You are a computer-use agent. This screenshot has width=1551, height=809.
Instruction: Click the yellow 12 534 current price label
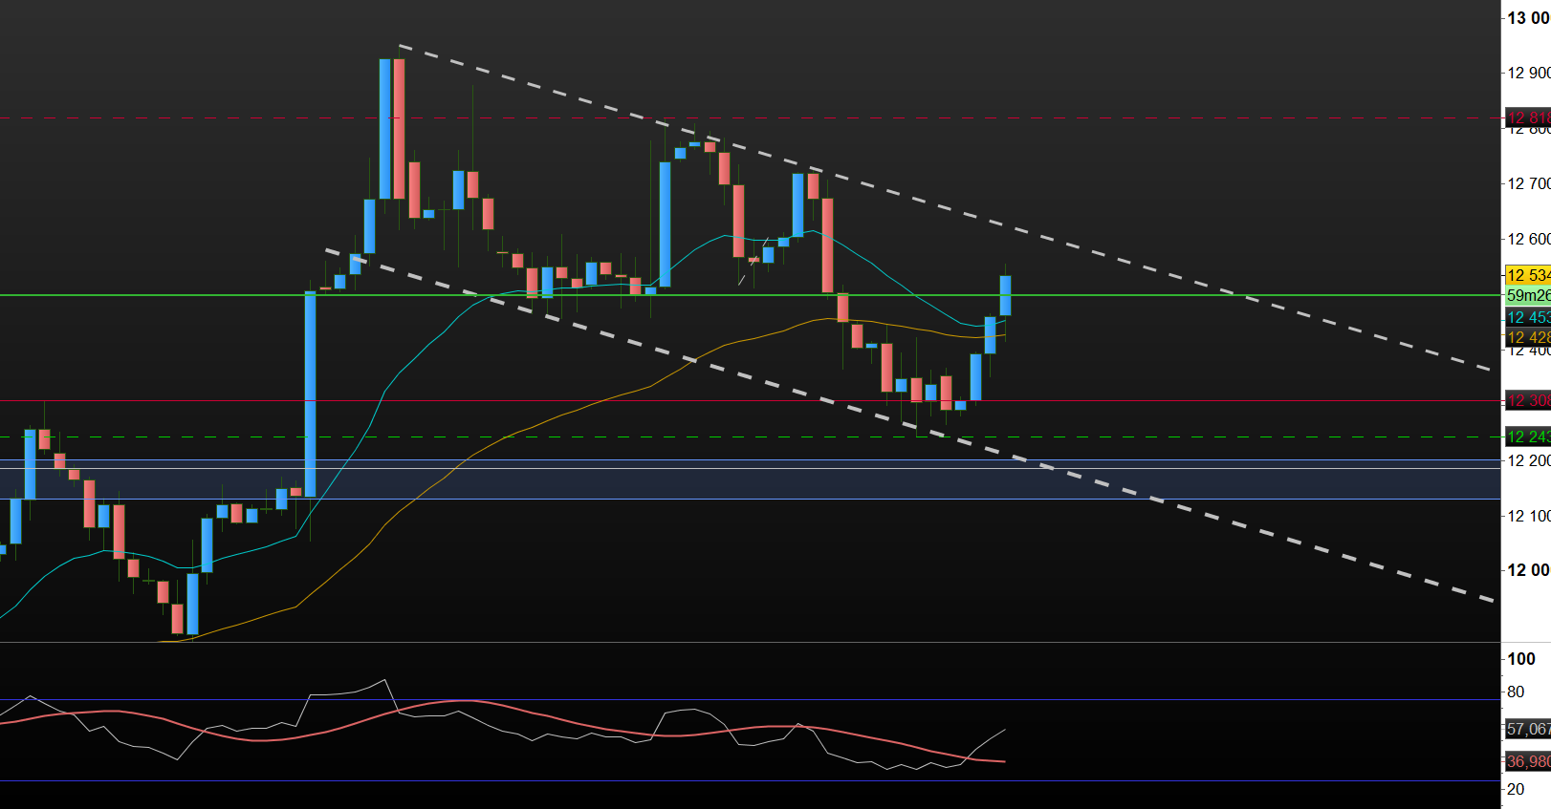[1528, 275]
